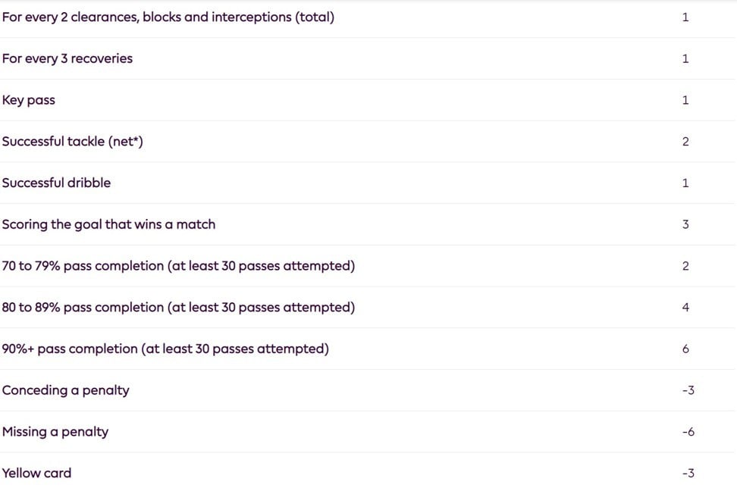The image size is (737, 488).
Task: Click the -3 points value for conceding penalty
Action: pos(688,390)
